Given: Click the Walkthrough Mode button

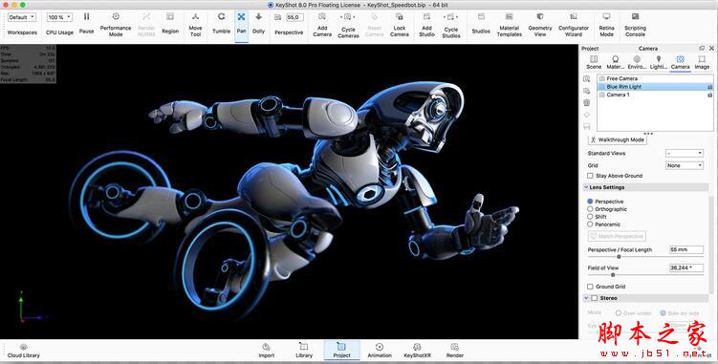Looking at the screenshot, I should 618,139.
